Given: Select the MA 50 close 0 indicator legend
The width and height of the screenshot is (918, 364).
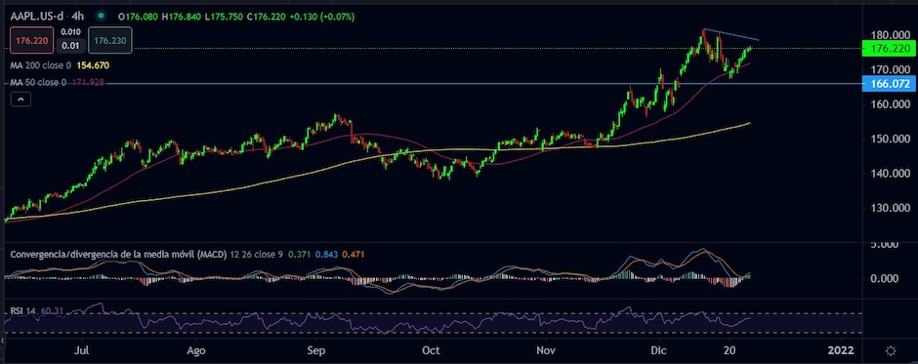Looking at the screenshot, I should (39, 83).
